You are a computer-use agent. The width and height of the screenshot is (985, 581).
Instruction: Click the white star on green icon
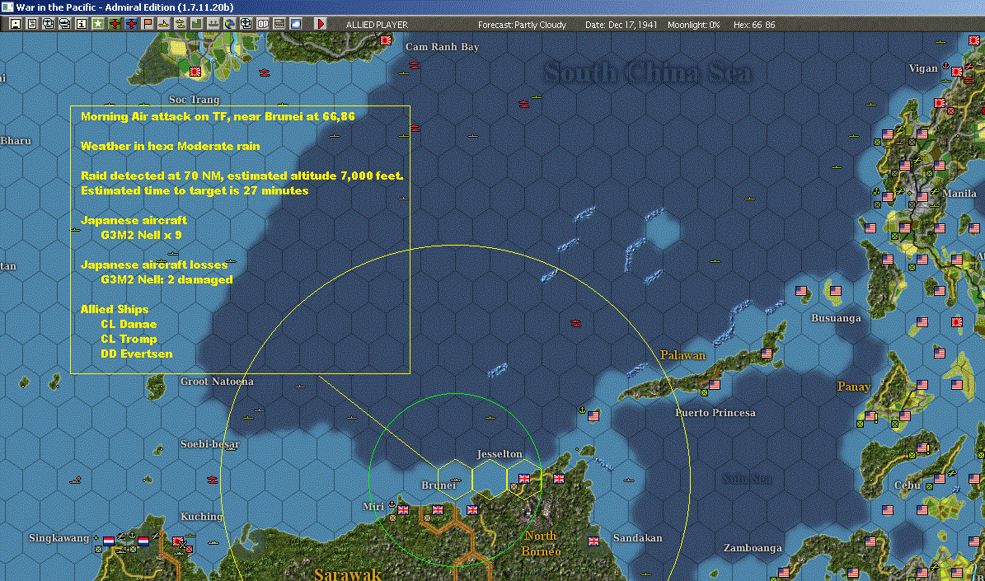coord(98,24)
